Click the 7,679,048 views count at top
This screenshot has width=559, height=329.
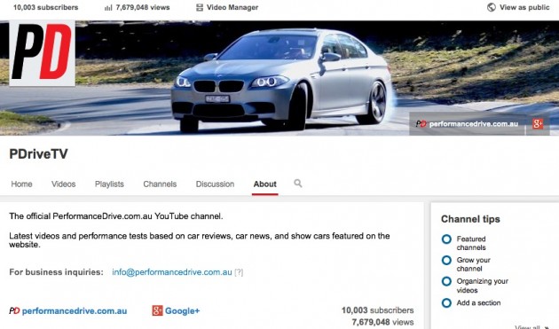pyautogui.click(x=143, y=7)
